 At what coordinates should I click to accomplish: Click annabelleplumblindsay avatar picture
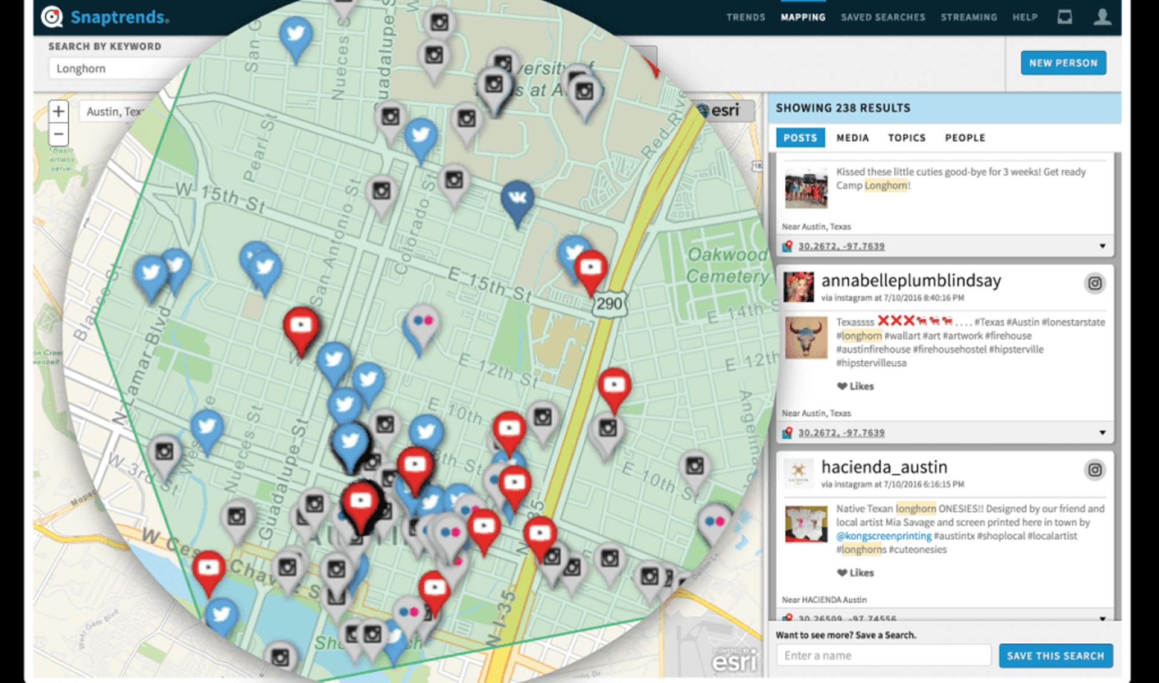(x=799, y=287)
